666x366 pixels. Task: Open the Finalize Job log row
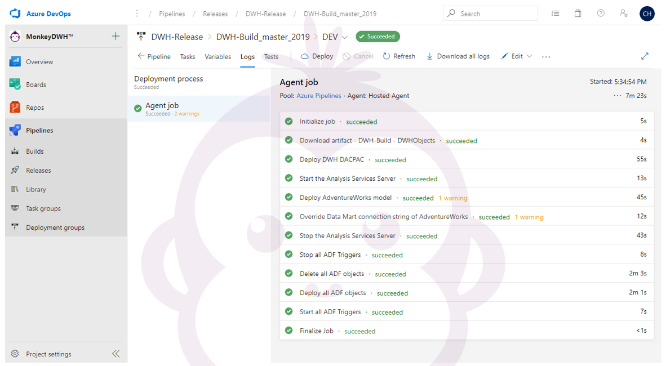click(x=467, y=331)
